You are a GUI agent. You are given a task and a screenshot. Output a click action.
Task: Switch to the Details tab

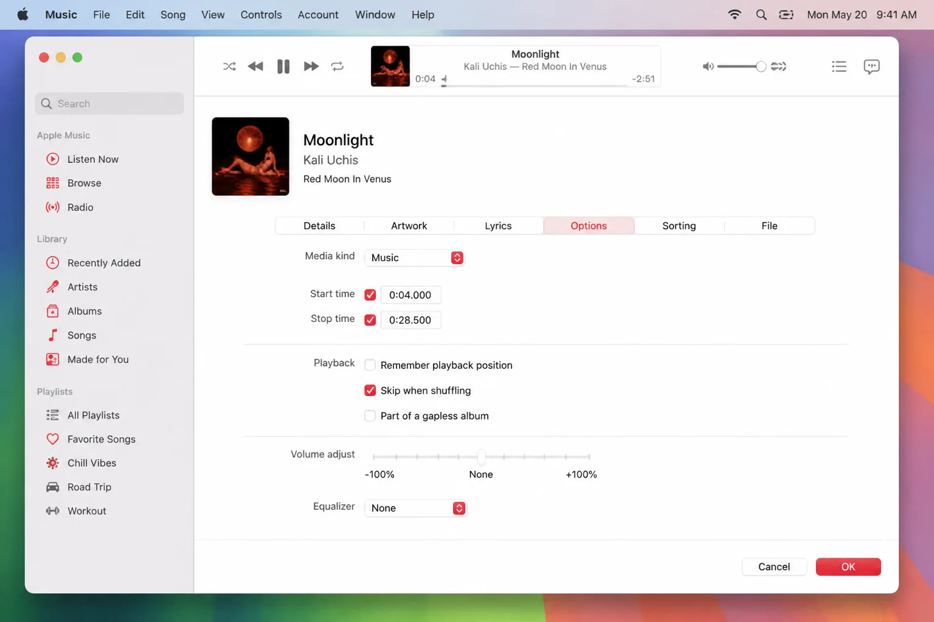coord(319,226)
